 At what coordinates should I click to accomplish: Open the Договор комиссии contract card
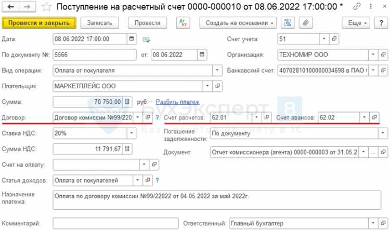148,117
